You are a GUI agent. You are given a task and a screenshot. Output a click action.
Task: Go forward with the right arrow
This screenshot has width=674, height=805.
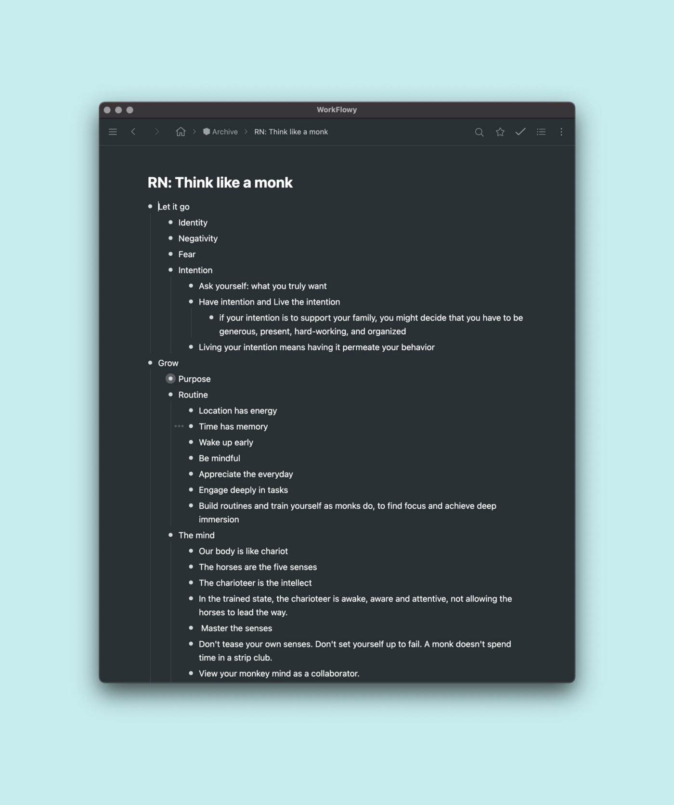click(156, 132)
